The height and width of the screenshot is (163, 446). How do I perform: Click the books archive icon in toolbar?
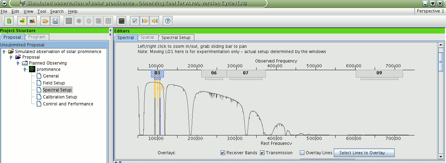pos(32,21)
